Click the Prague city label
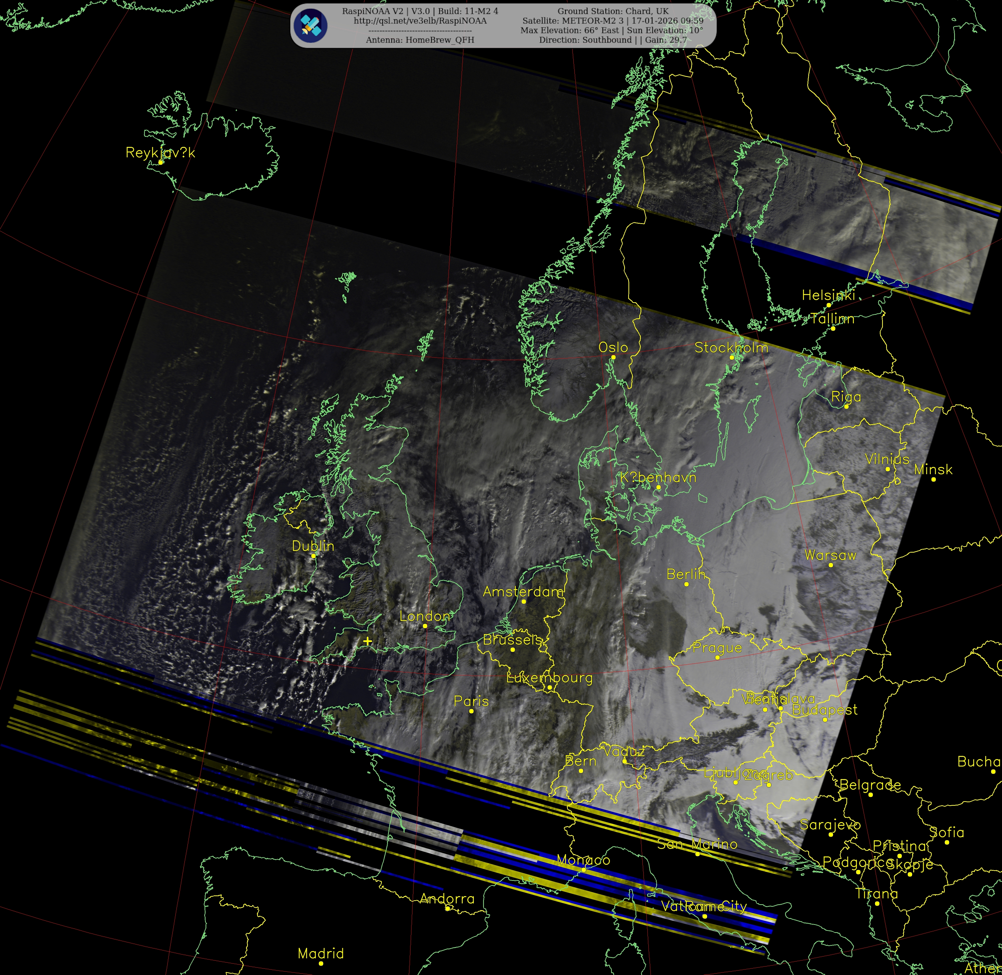The image size is (1002, 975). (x=717, y=647)
